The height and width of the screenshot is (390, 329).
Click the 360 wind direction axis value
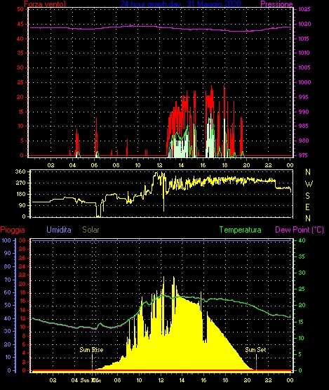[x=20, y=171]
